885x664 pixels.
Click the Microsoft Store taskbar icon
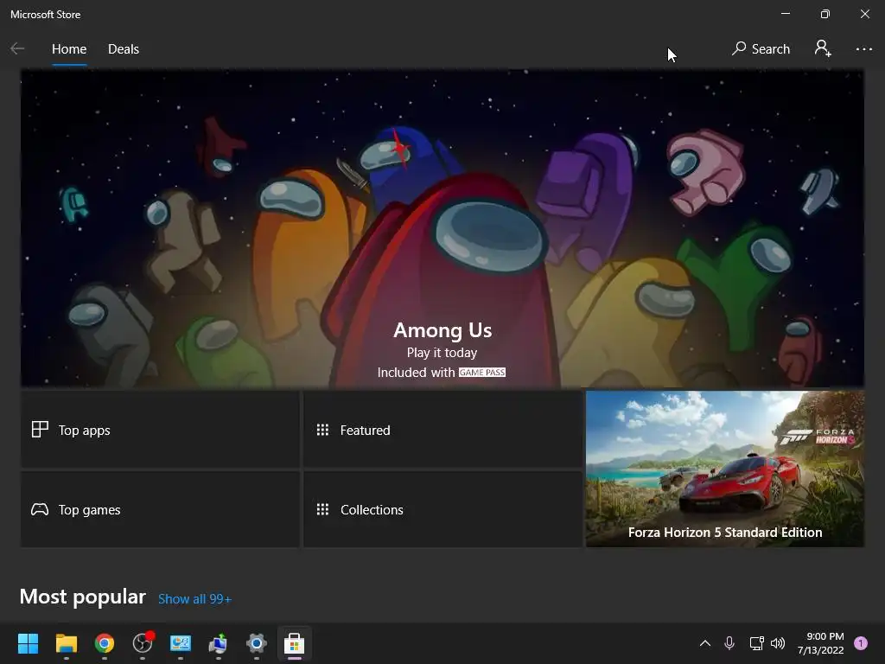click(x=294, y=643)
